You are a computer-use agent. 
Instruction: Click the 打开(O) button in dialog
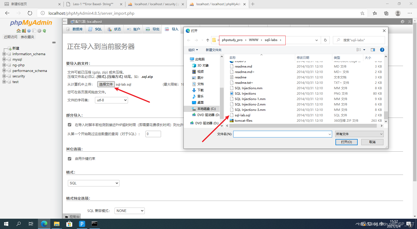click(346, 142)
